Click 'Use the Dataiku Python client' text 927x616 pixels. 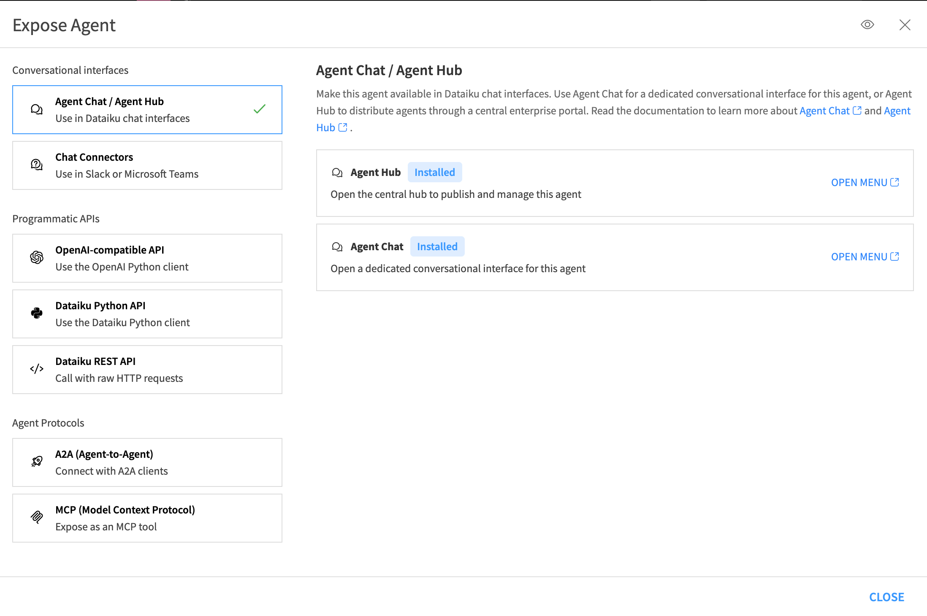click(x=122, y=323)
